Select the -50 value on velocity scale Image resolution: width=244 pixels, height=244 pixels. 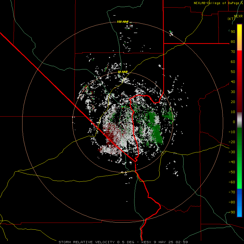point(232,172)
